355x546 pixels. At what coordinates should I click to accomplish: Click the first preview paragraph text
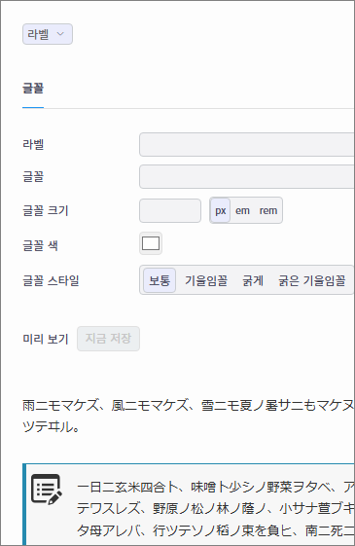pos(189,416)
